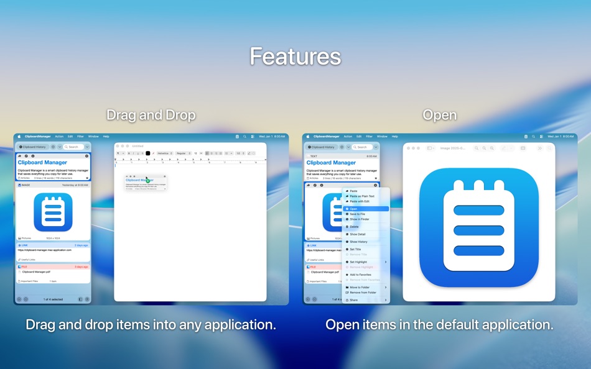
Task: Click the clipboard-manager.mac-application.com link
Action: click(x=44, y=250)
